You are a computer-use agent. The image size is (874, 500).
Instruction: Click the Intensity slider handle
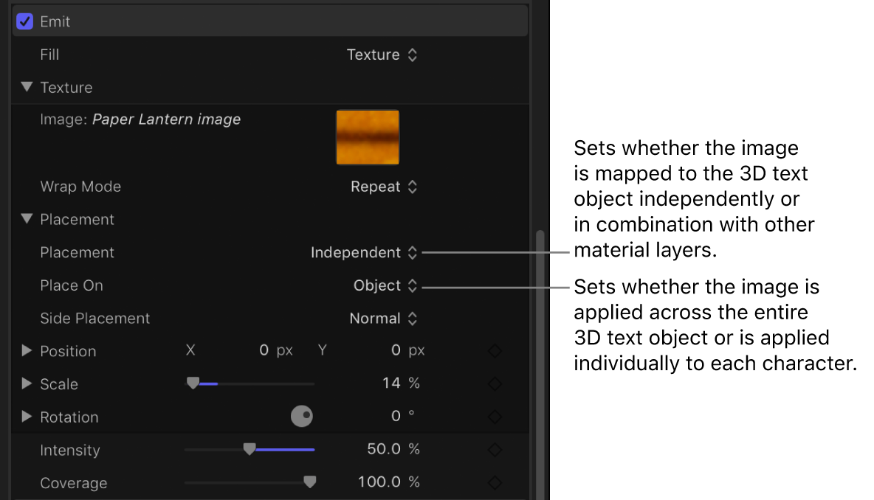pos(250,449)
